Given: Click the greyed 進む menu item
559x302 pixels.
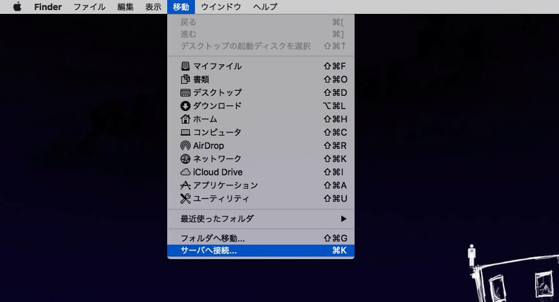Looking at the screenshot, I should click(261, 34).
